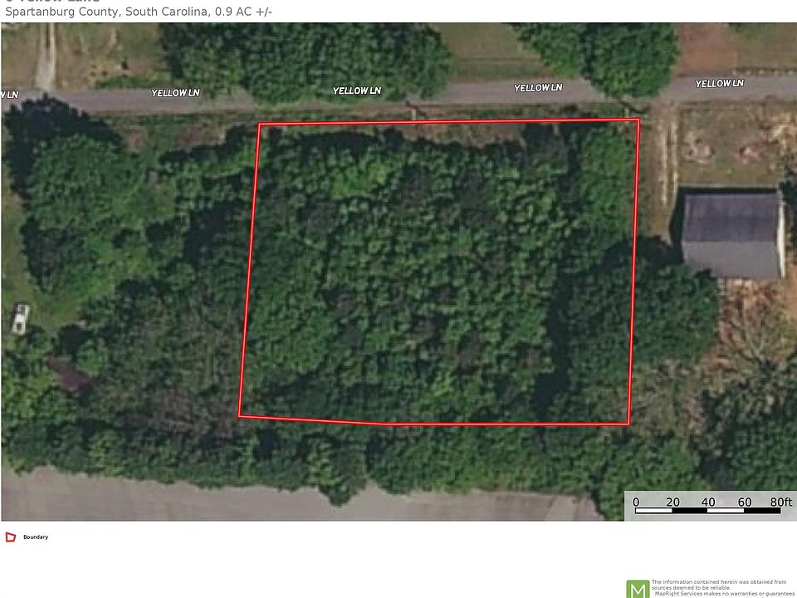Click the center of the outlined parcel
Screen dimensions: 797x598
440,272
